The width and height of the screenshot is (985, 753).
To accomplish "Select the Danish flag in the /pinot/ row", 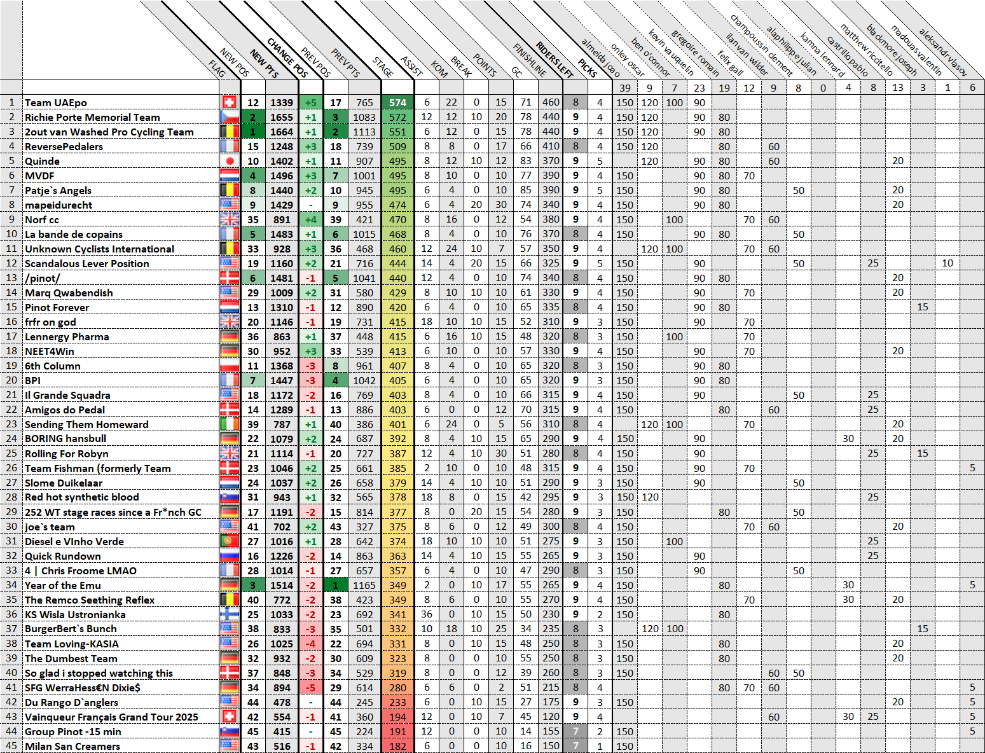I will pos(230,278).
